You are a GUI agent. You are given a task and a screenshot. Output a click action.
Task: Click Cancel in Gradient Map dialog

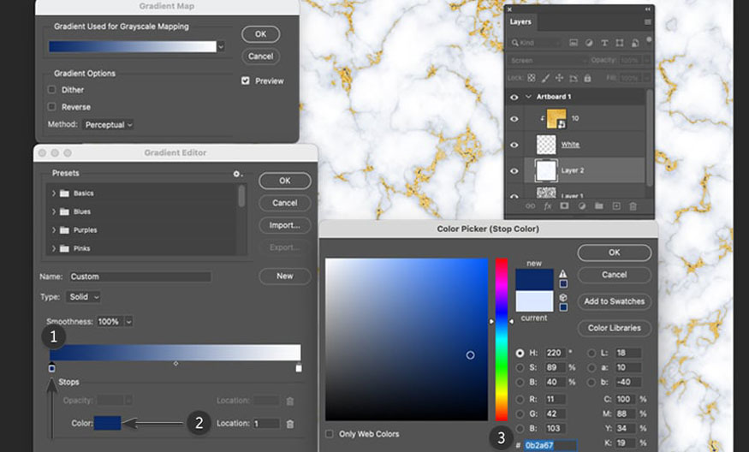pos(261,56)
